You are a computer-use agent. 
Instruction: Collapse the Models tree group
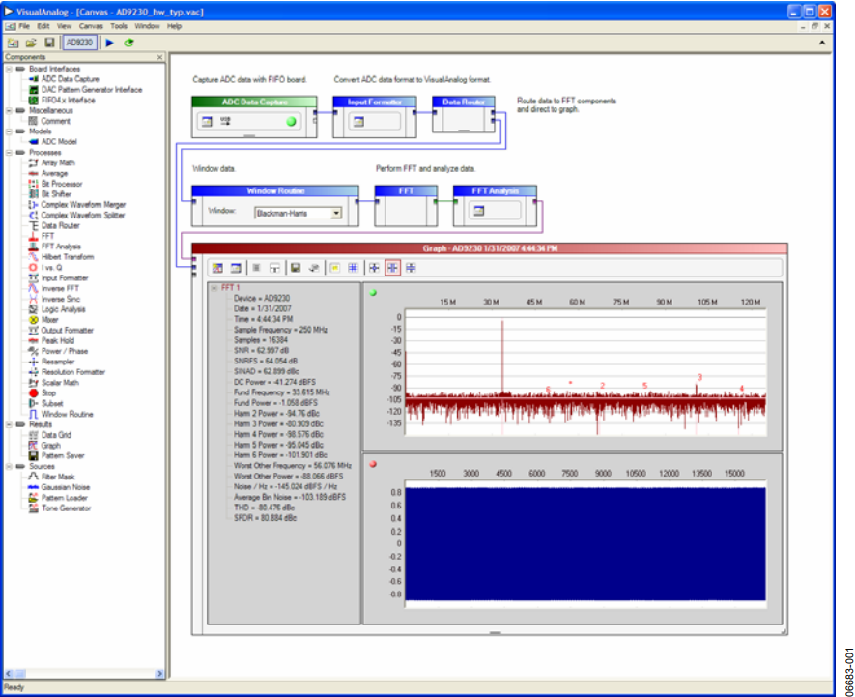(x=9, y=131)
